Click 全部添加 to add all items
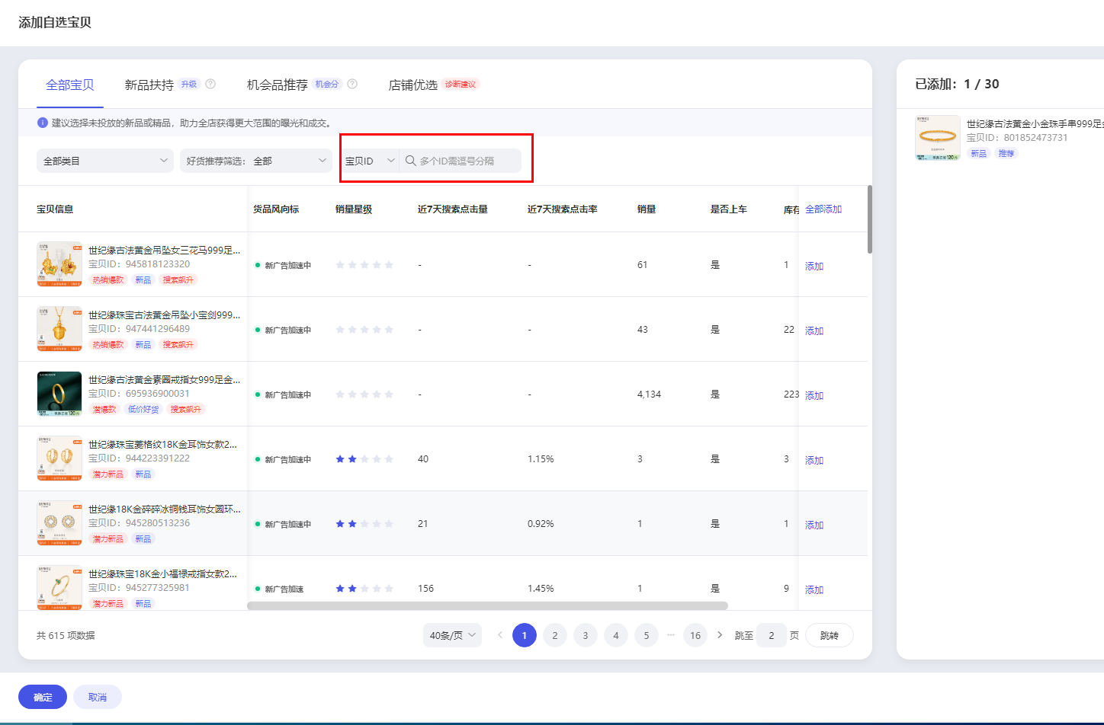This screenshot has width=1104, height=725. [x=823, y=209]
